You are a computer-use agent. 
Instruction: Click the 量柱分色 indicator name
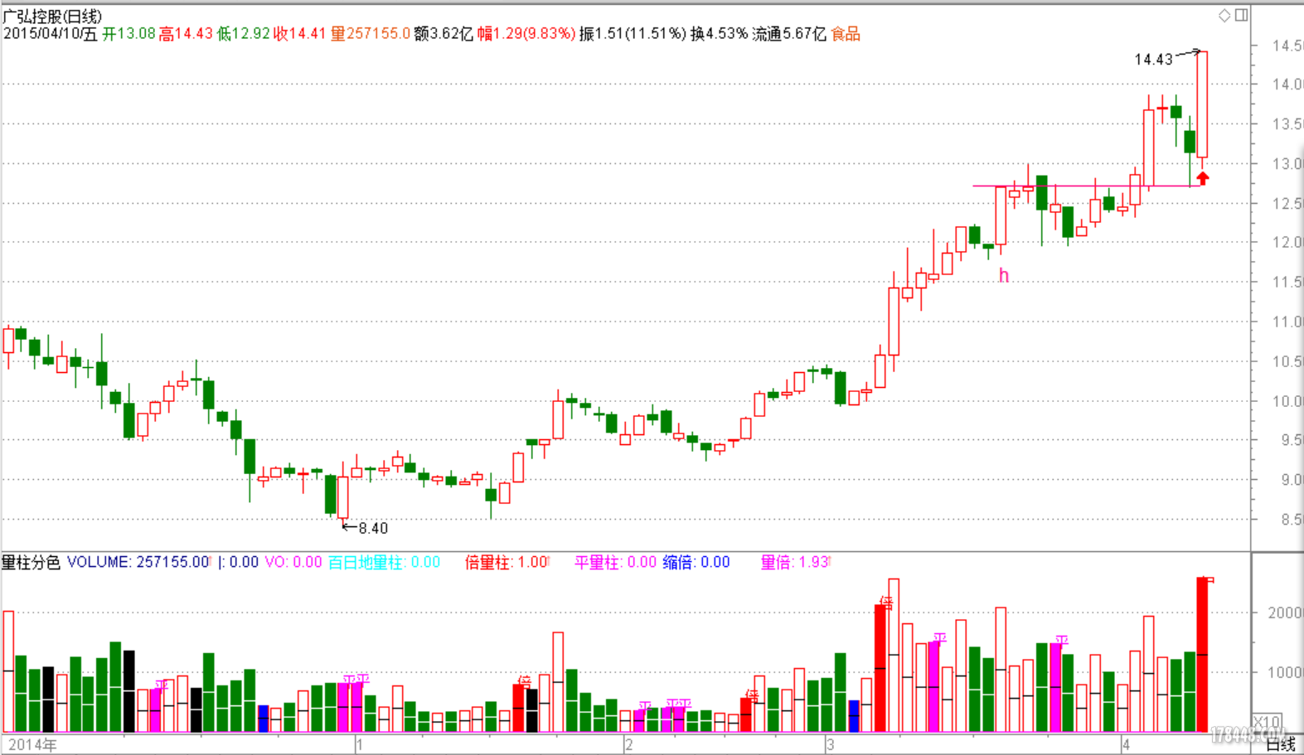coord(32,563)
